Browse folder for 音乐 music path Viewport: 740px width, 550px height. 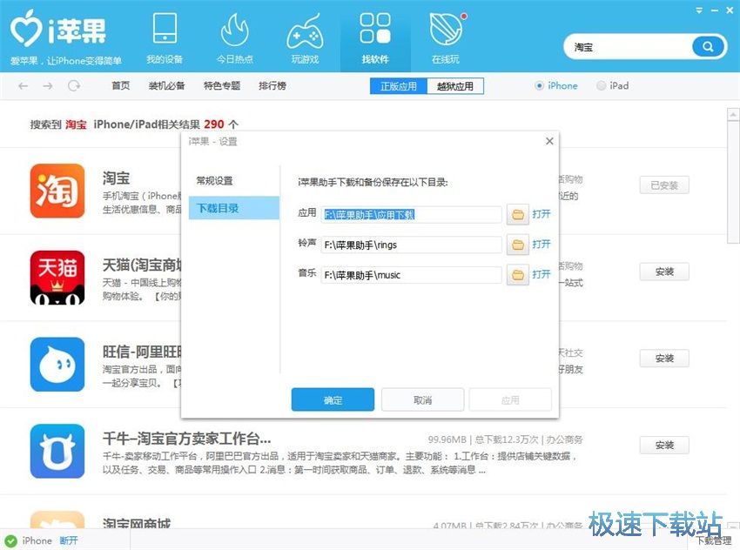click(x=518, y=275)
